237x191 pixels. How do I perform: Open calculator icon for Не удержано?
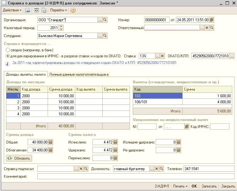pos(179,150)
